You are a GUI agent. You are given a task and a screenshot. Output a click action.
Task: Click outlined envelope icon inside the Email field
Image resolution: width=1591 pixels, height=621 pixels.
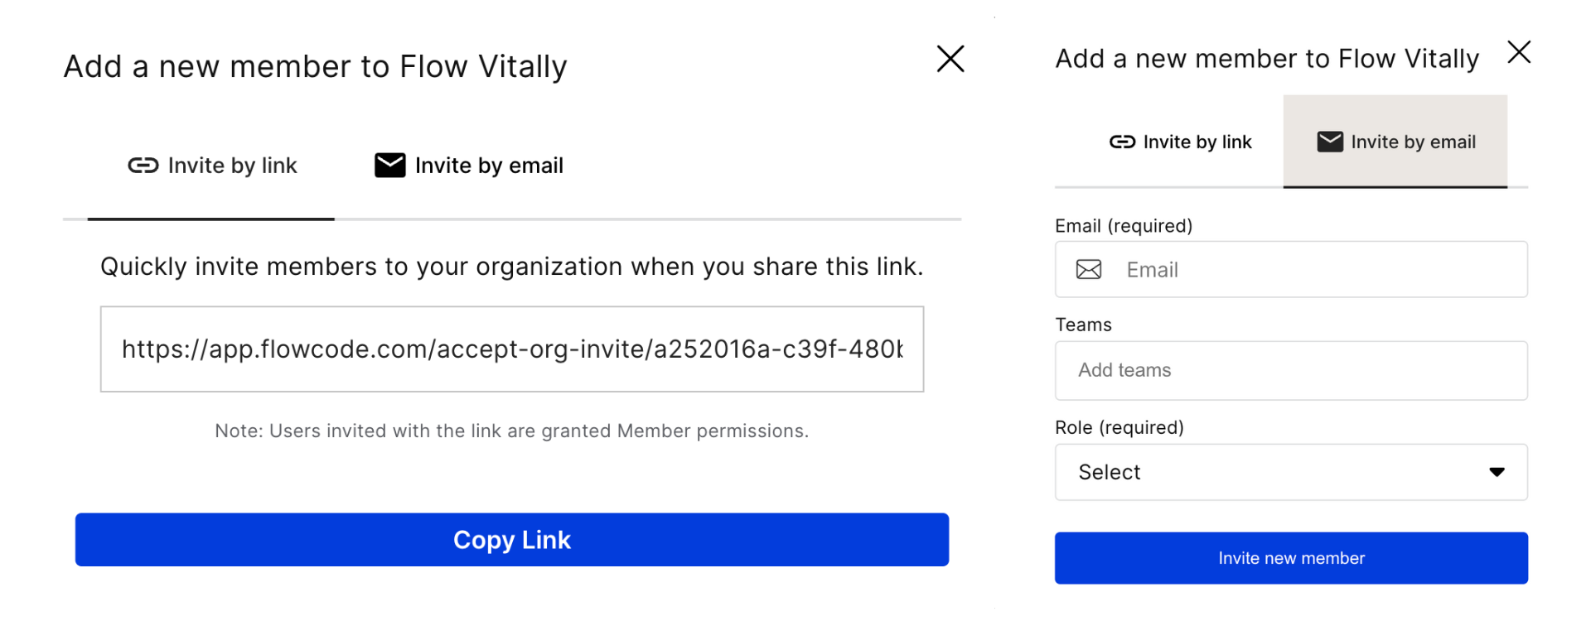[x=1089, y=269]
